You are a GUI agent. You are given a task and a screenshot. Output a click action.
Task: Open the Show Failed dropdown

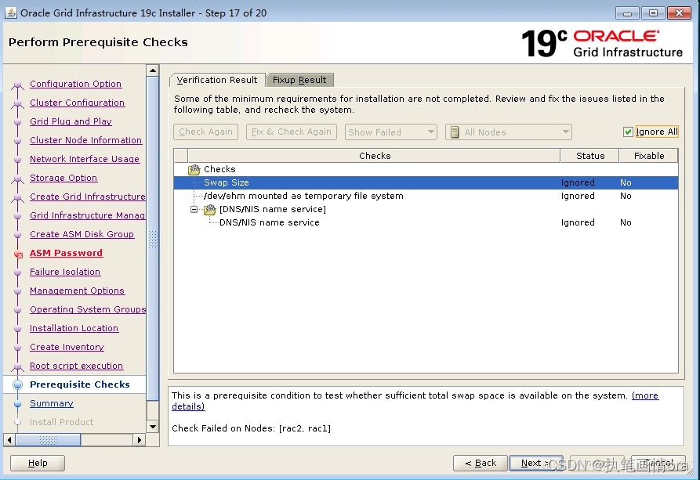pos(429,132)
